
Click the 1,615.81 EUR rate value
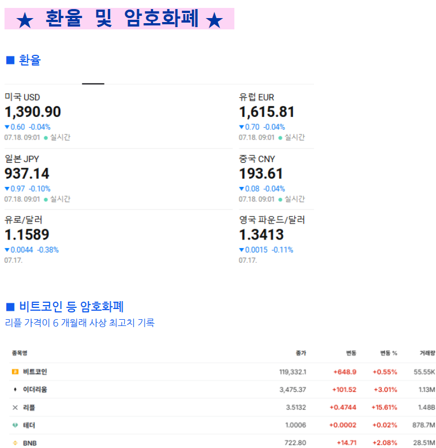click(267, 112)
